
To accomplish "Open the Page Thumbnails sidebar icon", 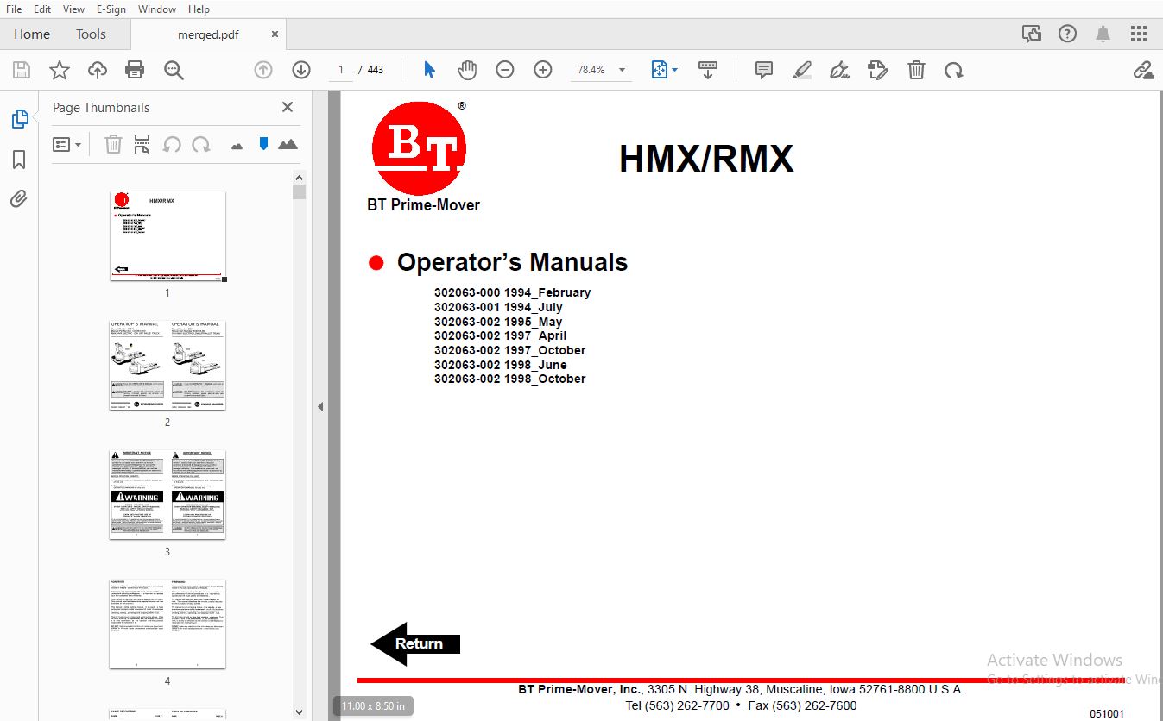I will (x=19, y=119).
